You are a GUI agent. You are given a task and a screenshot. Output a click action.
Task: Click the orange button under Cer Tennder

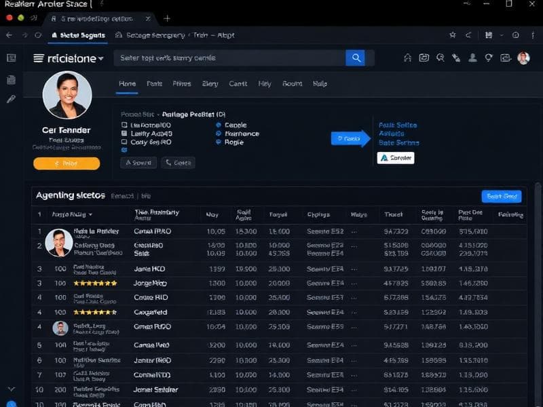[x=67, y=163]
